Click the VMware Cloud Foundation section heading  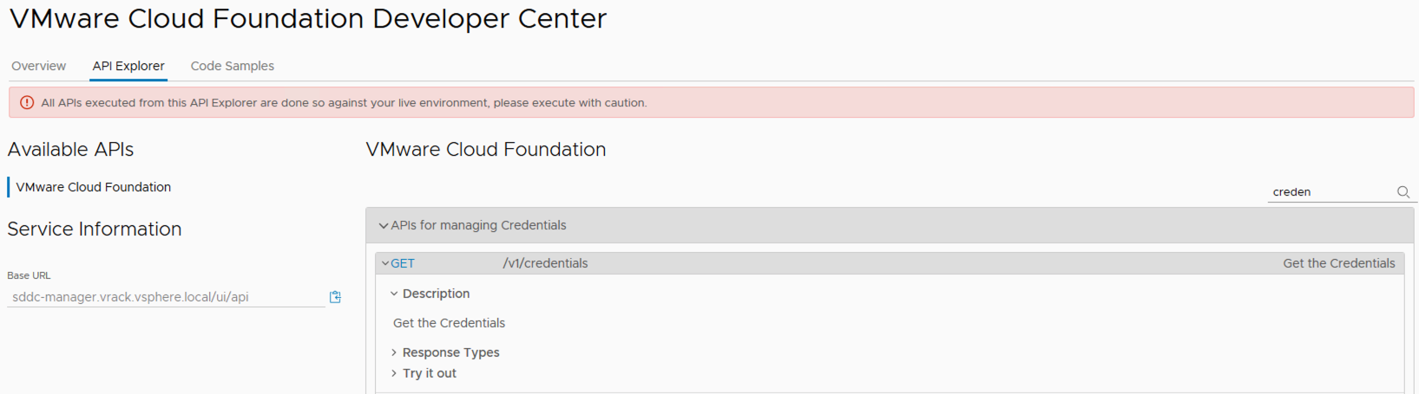(486, 149)
